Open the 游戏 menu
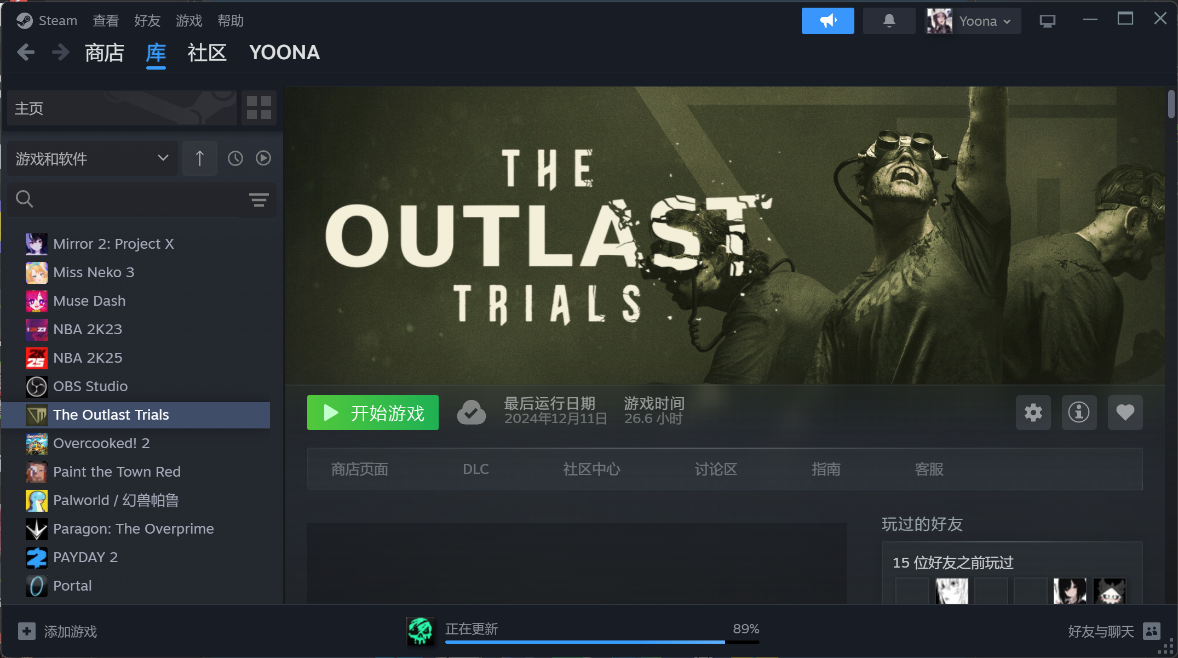The width and height of the screenshot is (1178, 658). pos(189,21)
